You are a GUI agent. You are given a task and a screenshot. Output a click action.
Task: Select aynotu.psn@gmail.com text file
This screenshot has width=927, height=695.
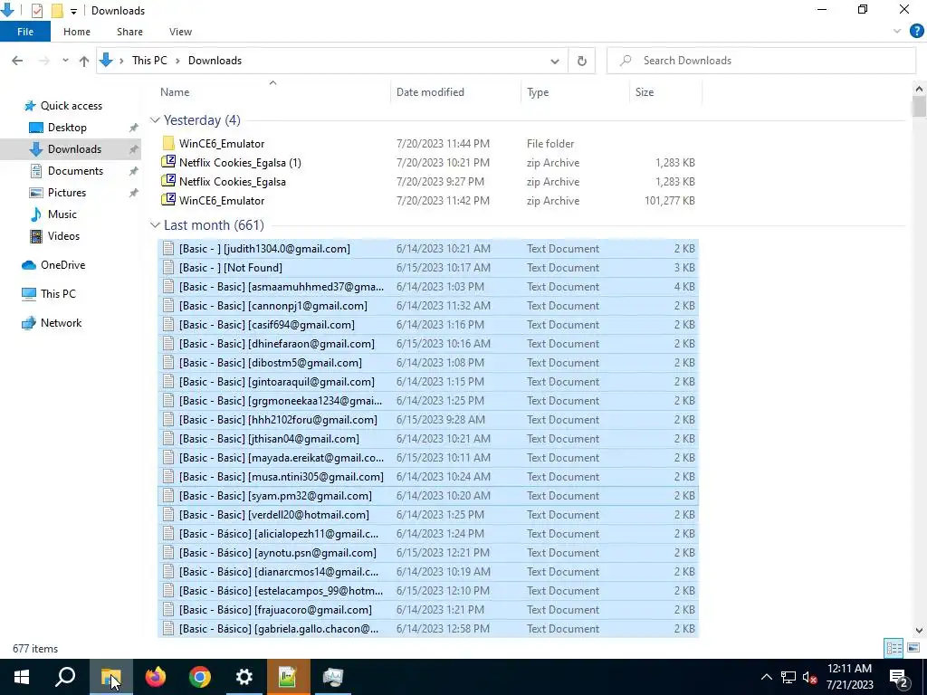coord(428,553)
